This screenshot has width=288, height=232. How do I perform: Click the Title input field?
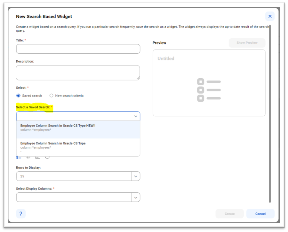[x=78, y=49]
